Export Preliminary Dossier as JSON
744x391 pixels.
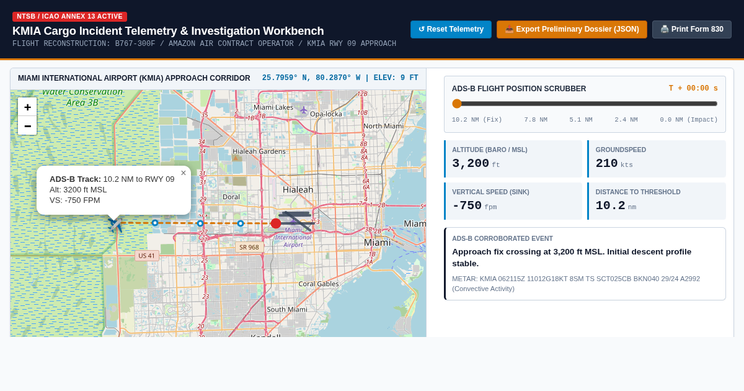click(x=572, y=29)
